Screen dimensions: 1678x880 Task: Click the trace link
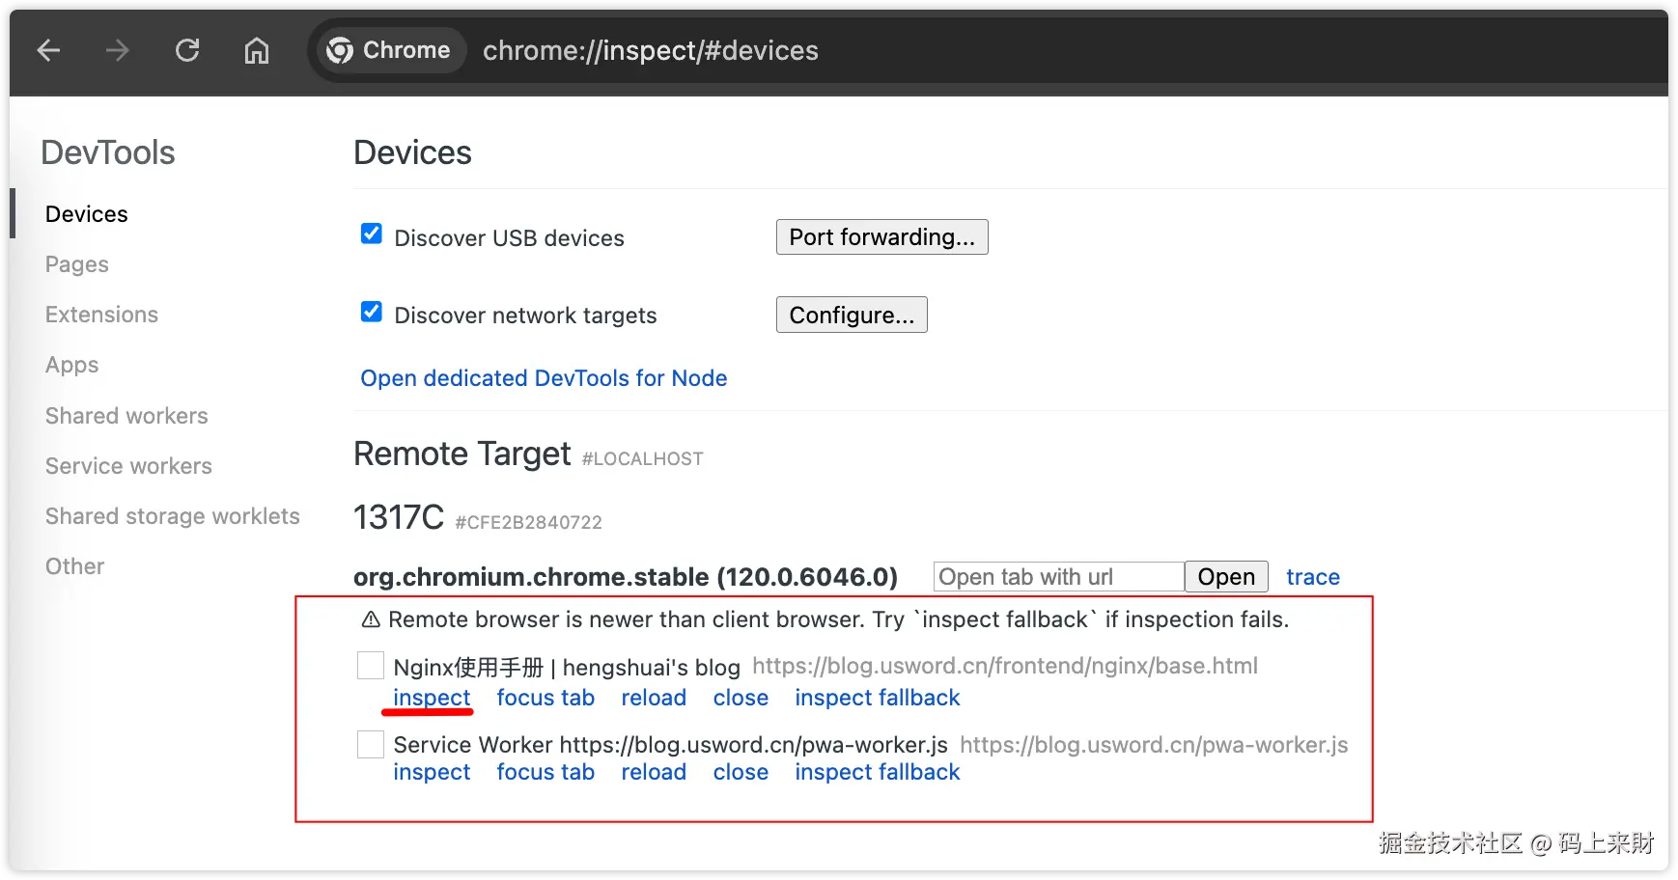[x=1312, y=577]
